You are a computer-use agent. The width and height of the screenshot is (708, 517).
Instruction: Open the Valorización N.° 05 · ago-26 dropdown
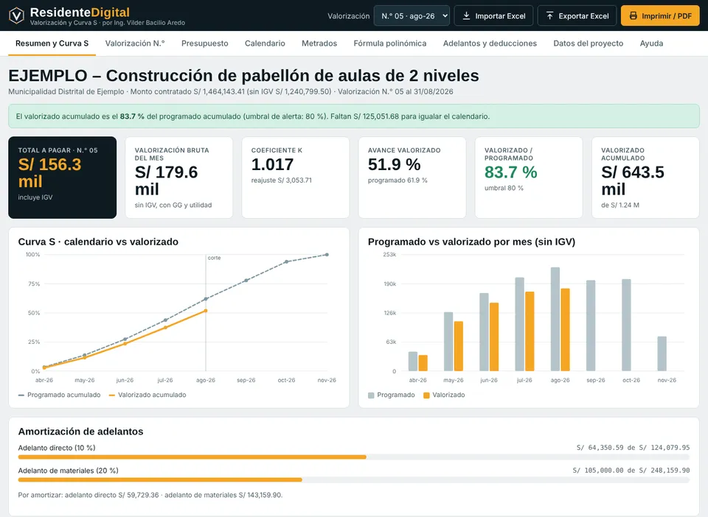pyautogui.click(x=412, y=15)
